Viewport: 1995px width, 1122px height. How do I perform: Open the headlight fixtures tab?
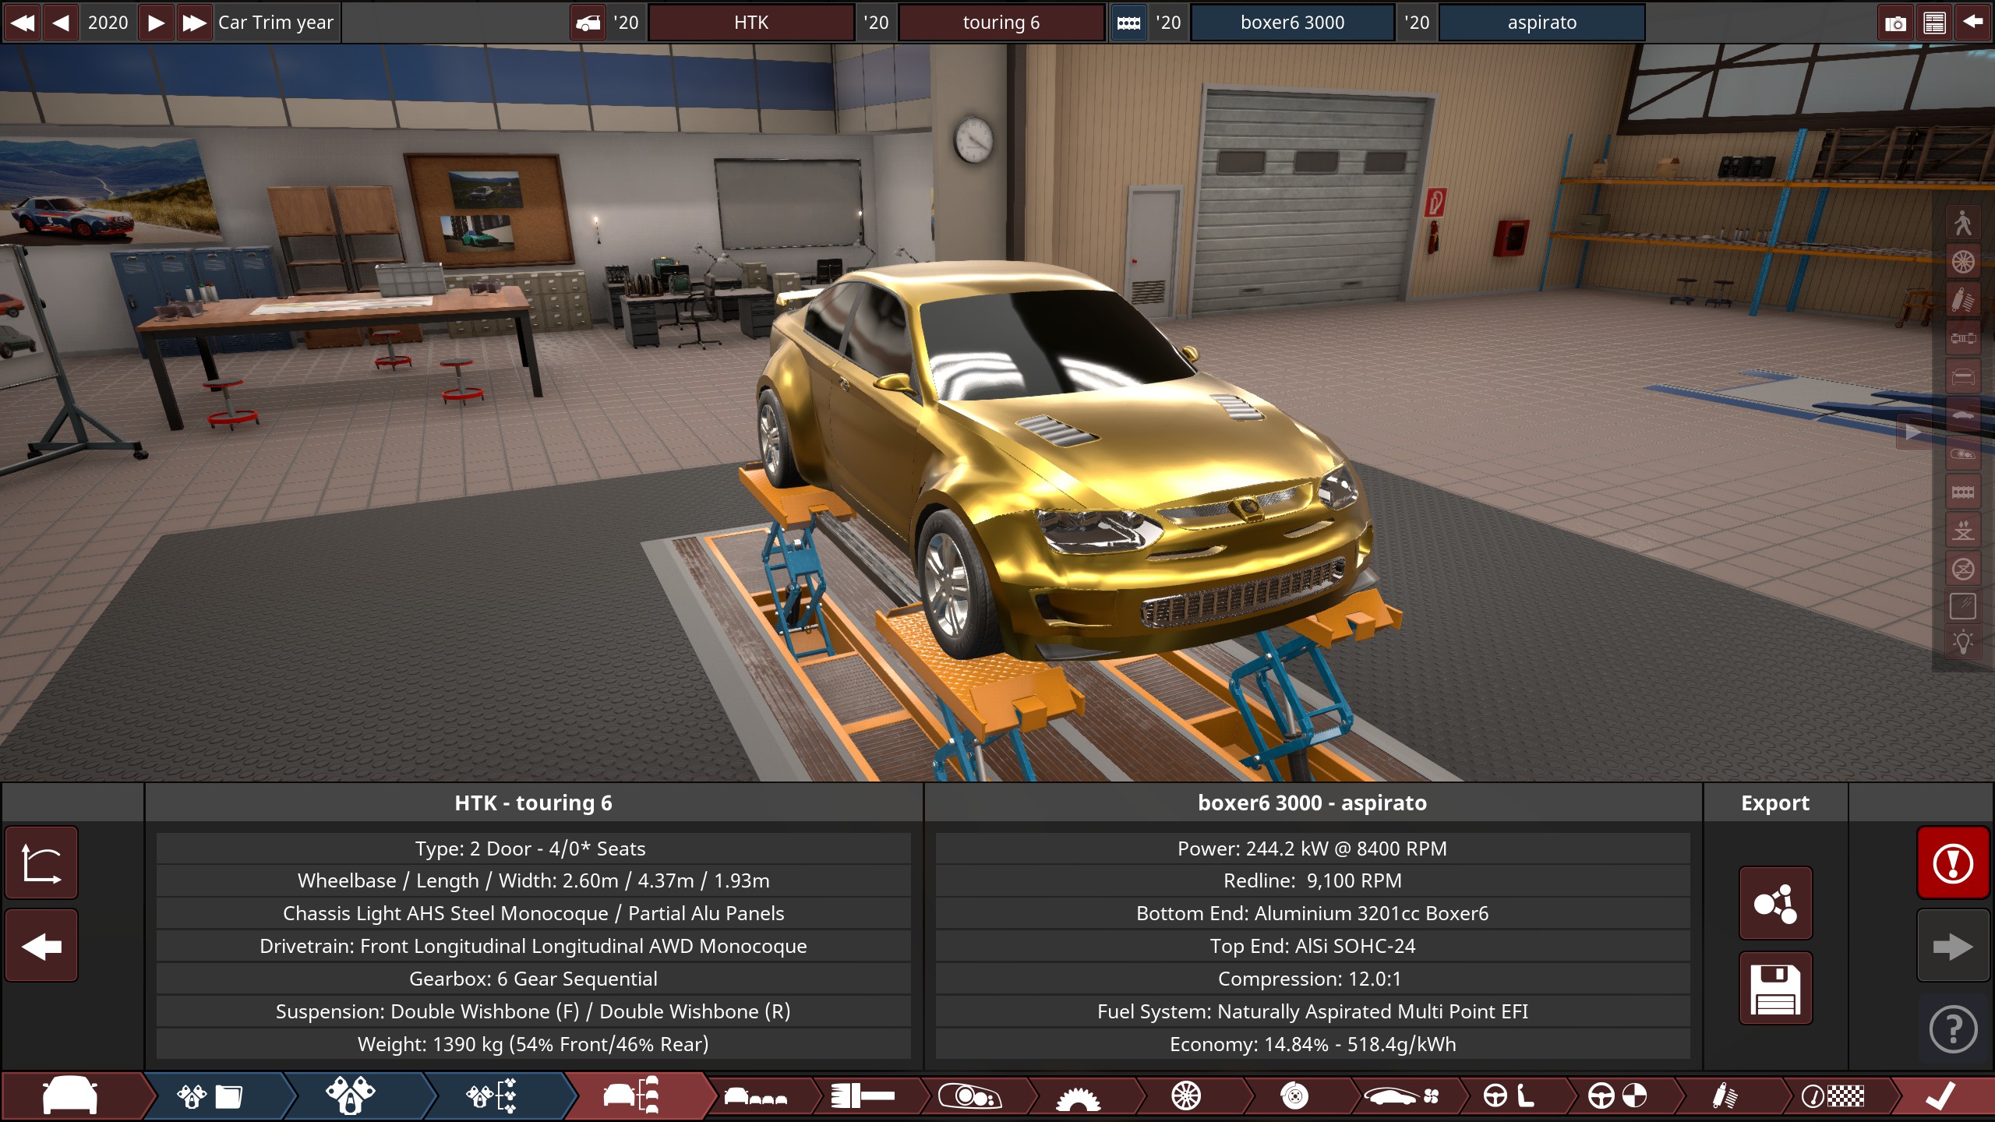point(970,1096)
